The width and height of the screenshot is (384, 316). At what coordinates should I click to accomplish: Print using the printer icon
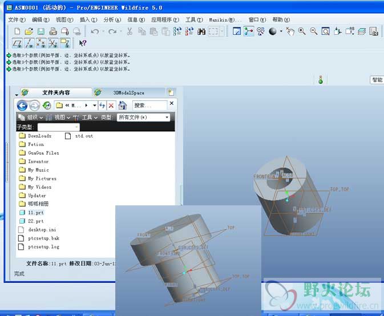pyautogui.click(x=53, y=31)
